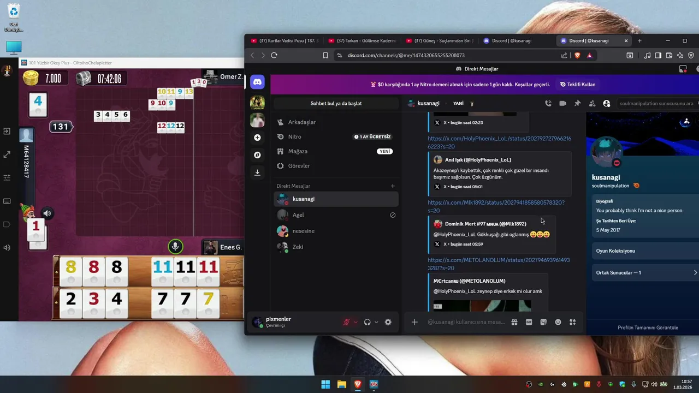The width and height of the screenshot is (699, 393).
Task: Open Discord user settings gear
Action: tap(388, 322)
